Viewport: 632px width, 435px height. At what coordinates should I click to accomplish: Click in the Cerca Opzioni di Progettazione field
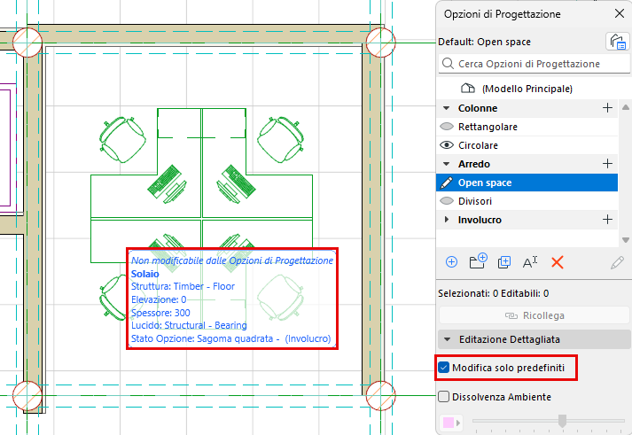[534, 64]
